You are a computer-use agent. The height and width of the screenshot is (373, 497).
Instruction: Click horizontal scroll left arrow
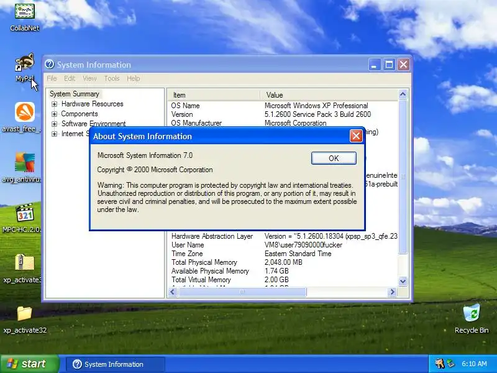click(x=173, y=292)
